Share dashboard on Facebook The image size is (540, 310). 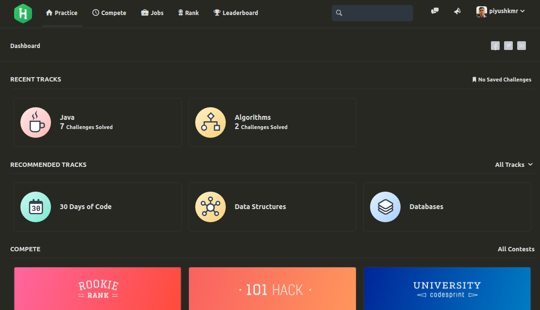(x=495, y=45)
